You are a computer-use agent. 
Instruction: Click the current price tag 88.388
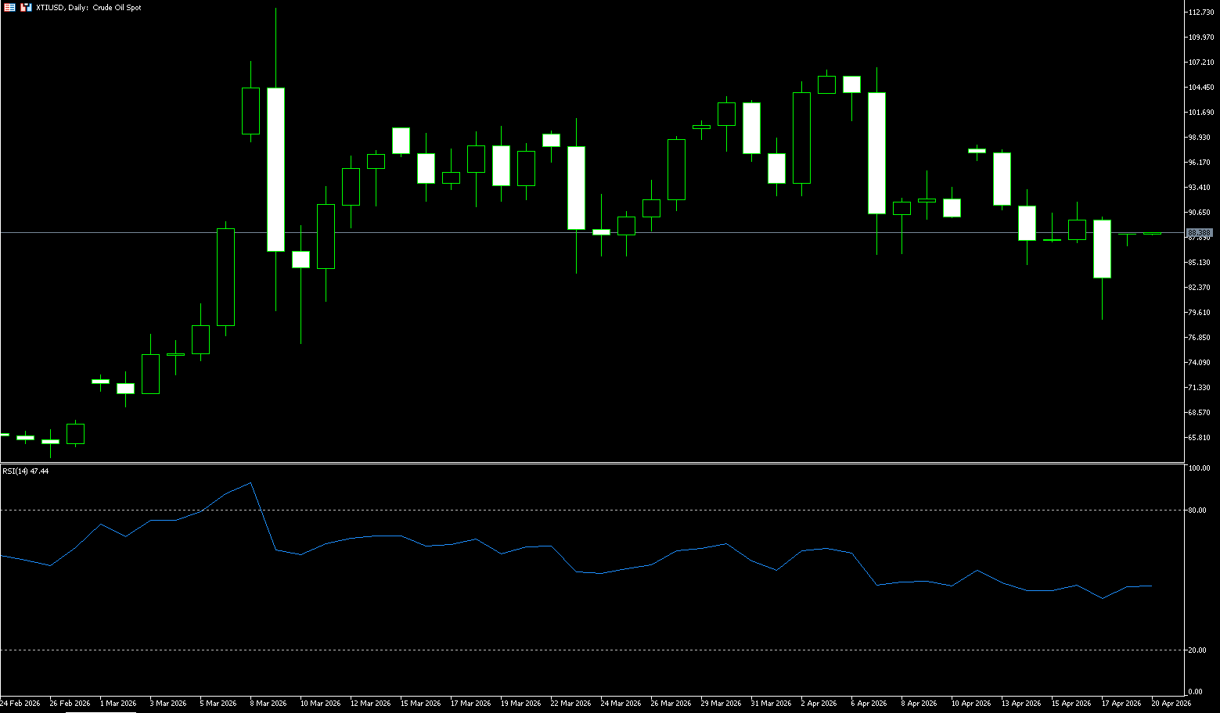pos(1199,233)
